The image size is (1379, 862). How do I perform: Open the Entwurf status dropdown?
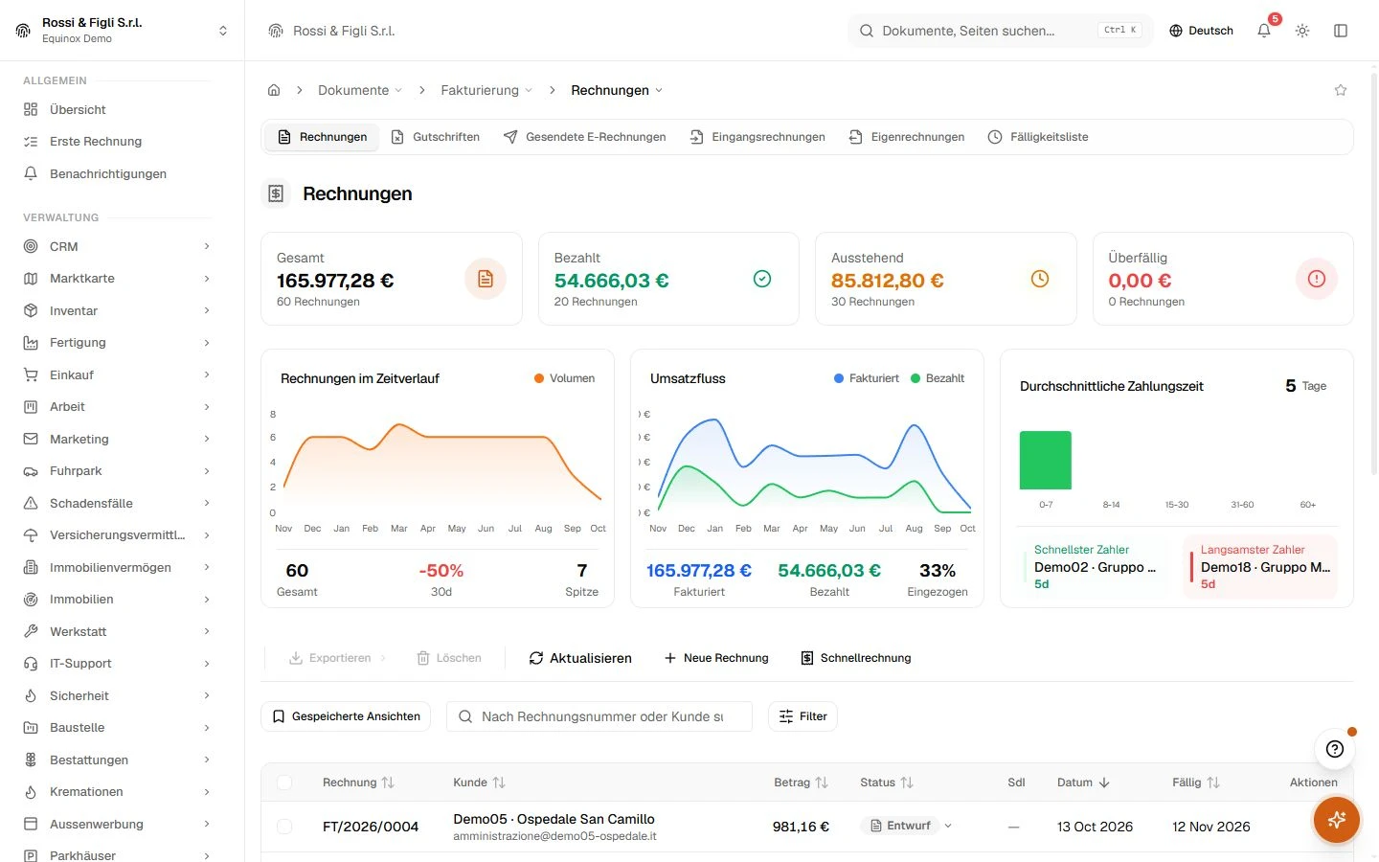907,826
